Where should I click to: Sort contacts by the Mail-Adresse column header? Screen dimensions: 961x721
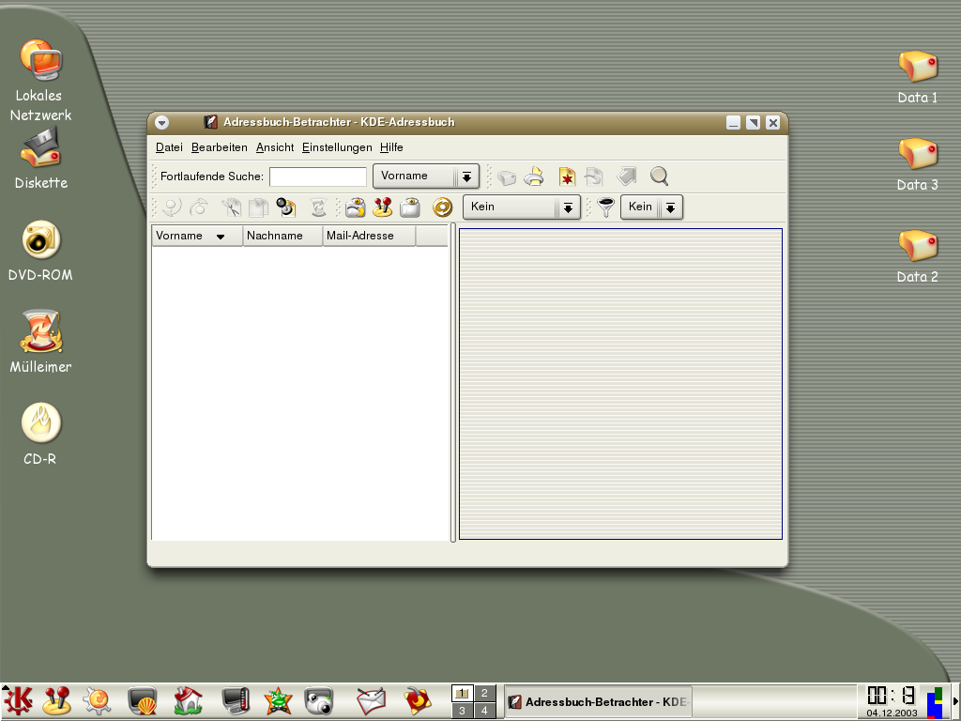(x=370, y=236)
